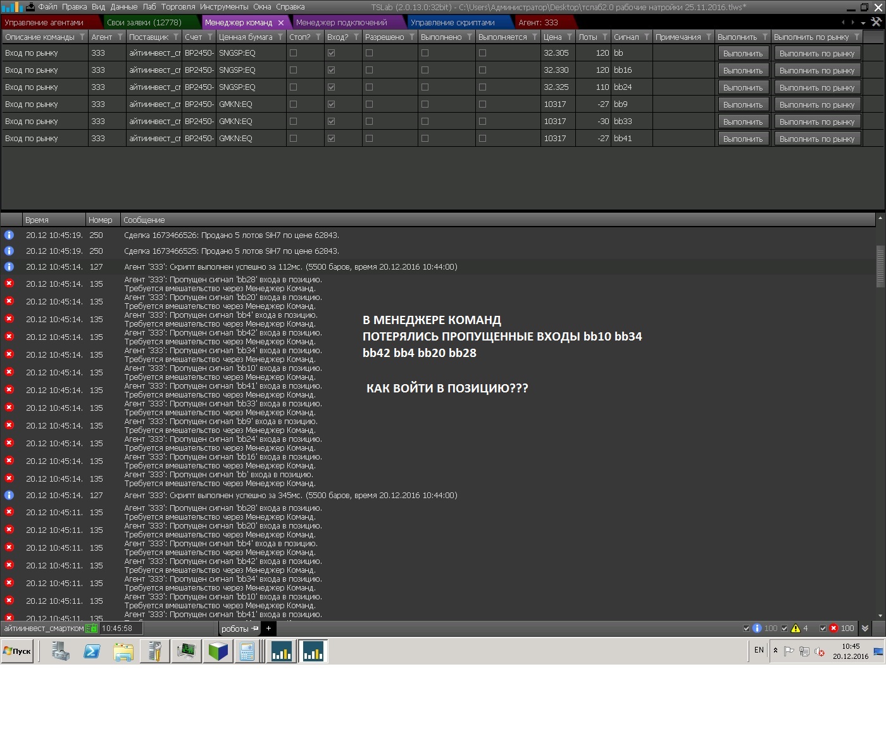Screen dimensions: 886x738
Task: Click the log panel vertical scrollbar thumb
Action: point(880,266)
